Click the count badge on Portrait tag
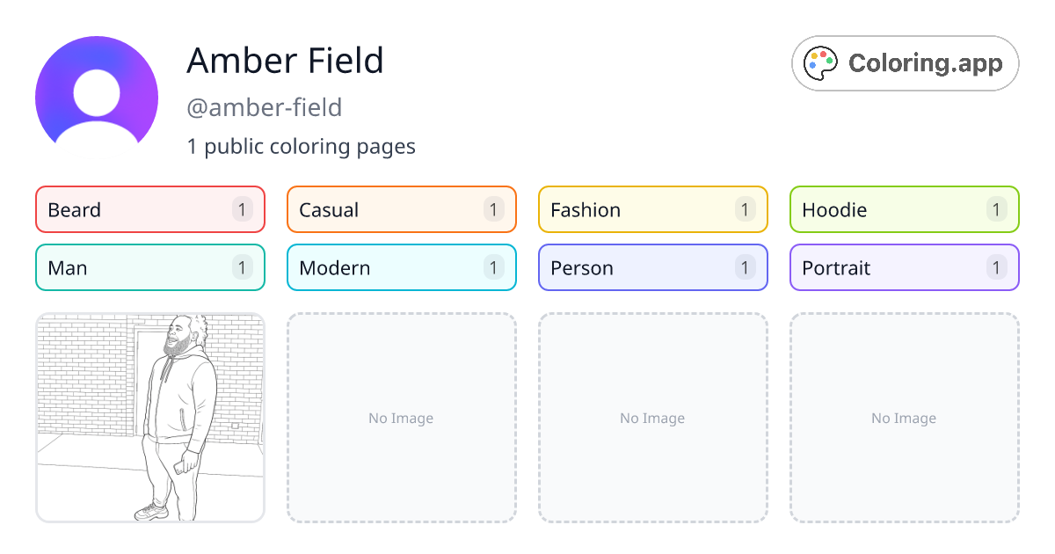Viewport: 1055px width, 554px height. [997, 267]
